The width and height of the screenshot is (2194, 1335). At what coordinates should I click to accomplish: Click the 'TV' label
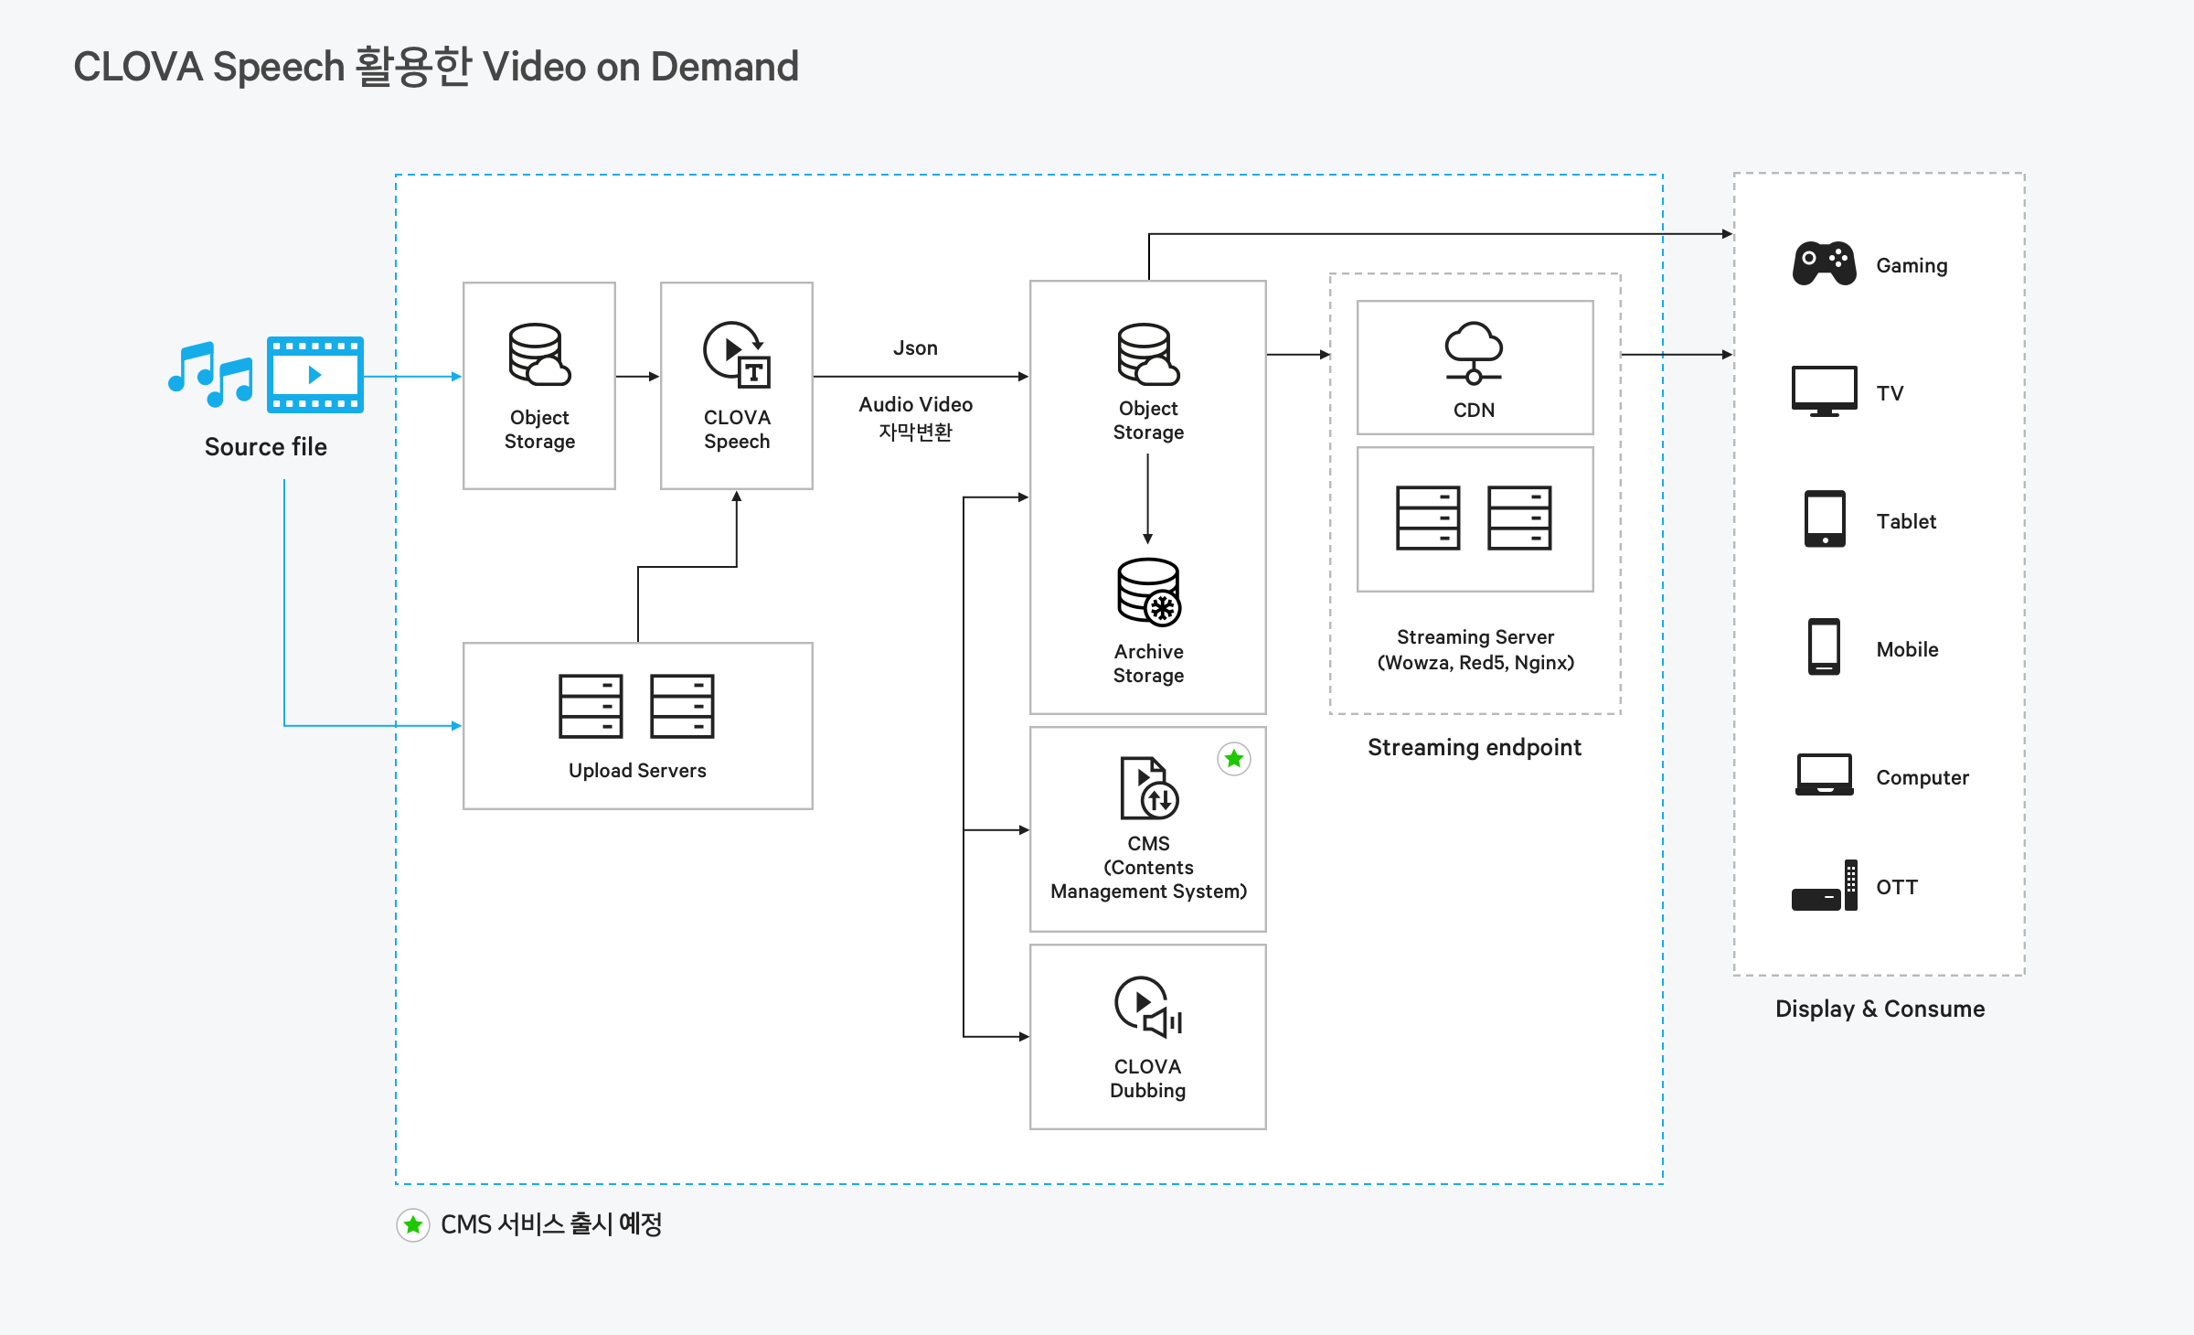(x=1890, y=393)
